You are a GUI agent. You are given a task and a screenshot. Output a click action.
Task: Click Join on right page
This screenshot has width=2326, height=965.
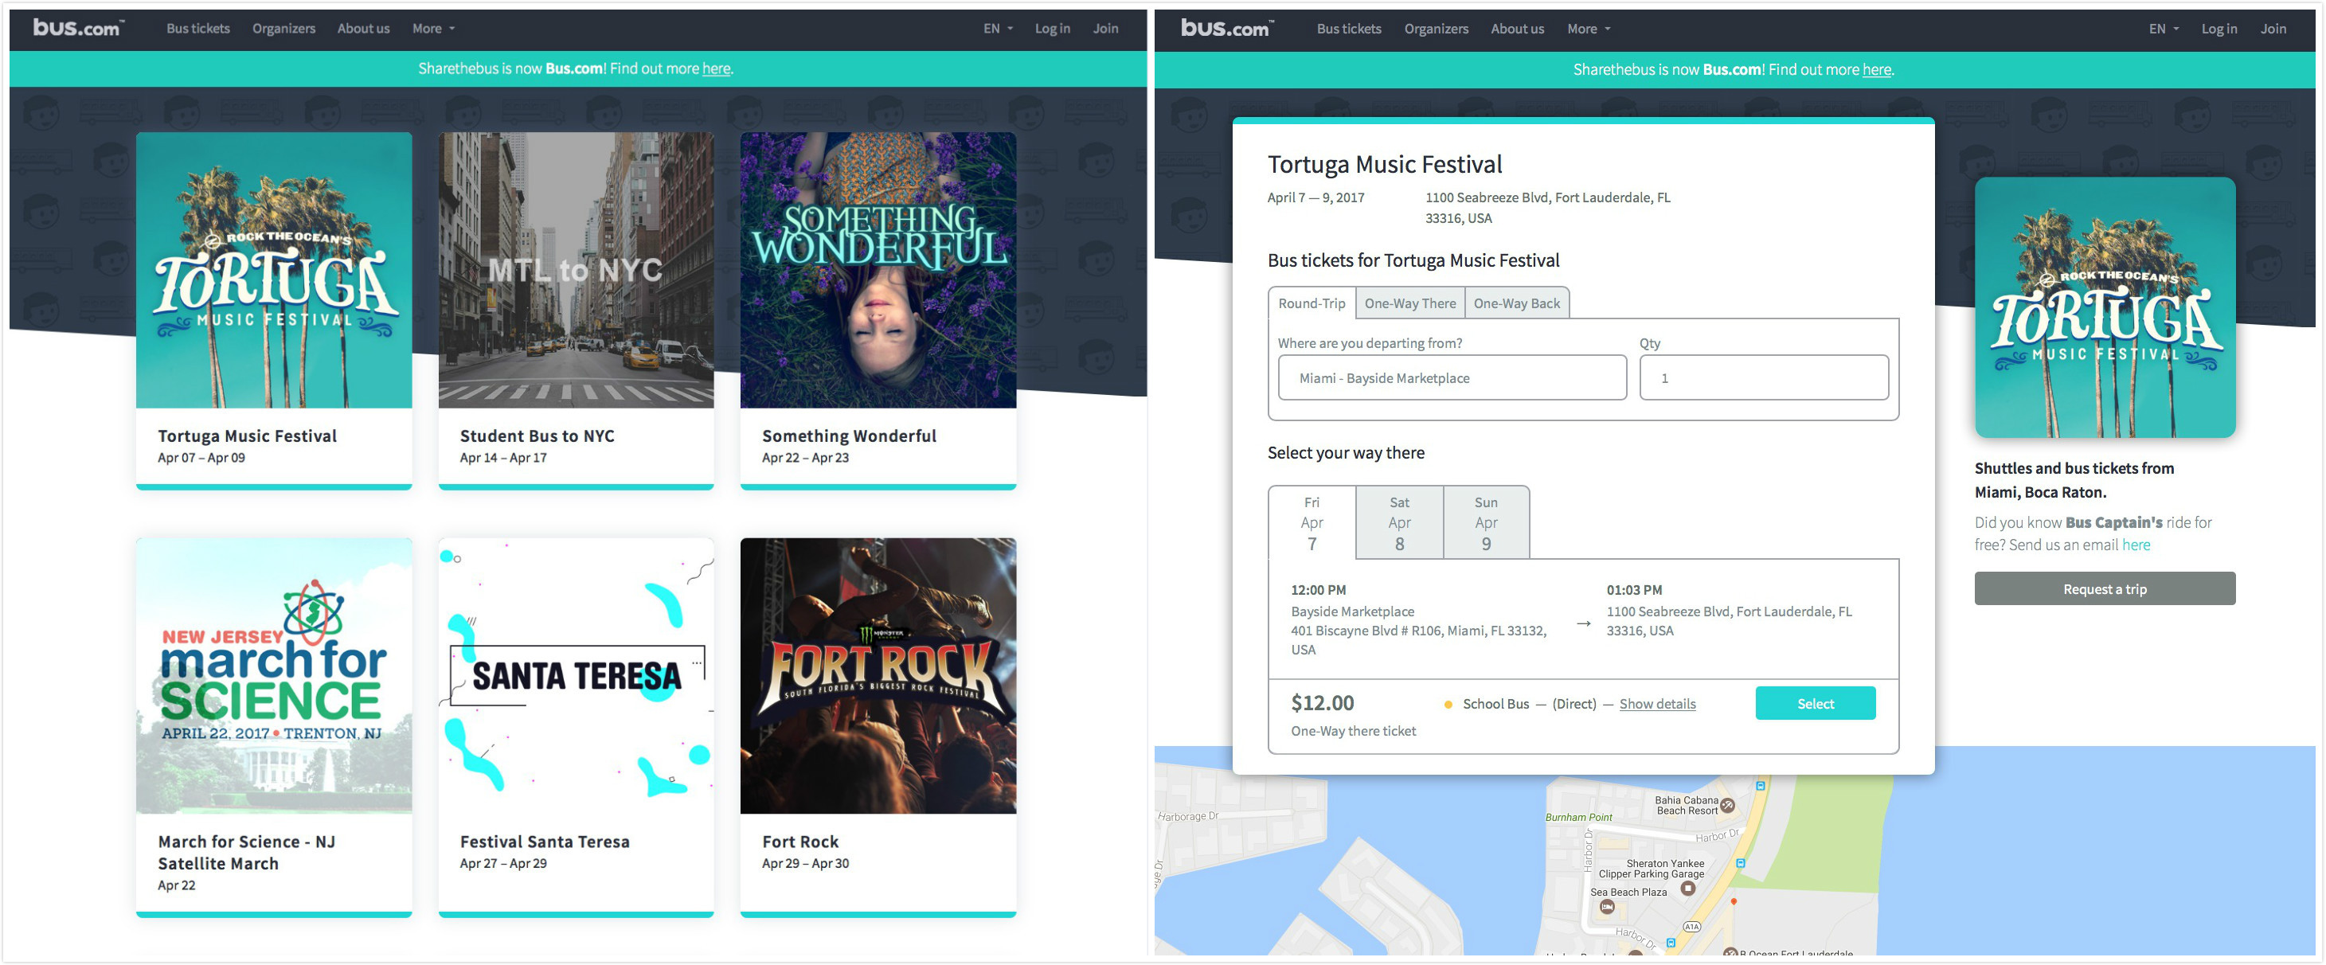tap(2273, 29)
